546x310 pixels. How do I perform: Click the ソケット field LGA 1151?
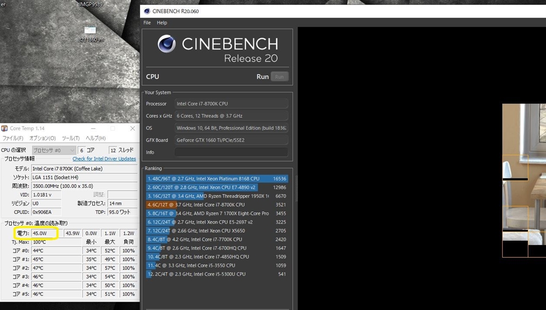tap(84, 177)
